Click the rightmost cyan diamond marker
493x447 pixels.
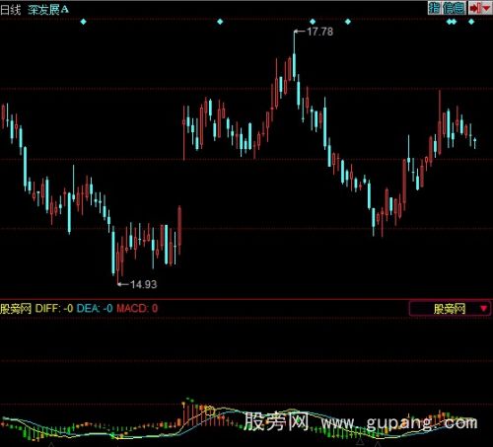[471, 22]
